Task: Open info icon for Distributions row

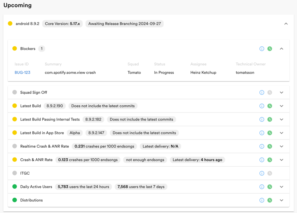Action: pyautogui.click(x=262, y=200)
